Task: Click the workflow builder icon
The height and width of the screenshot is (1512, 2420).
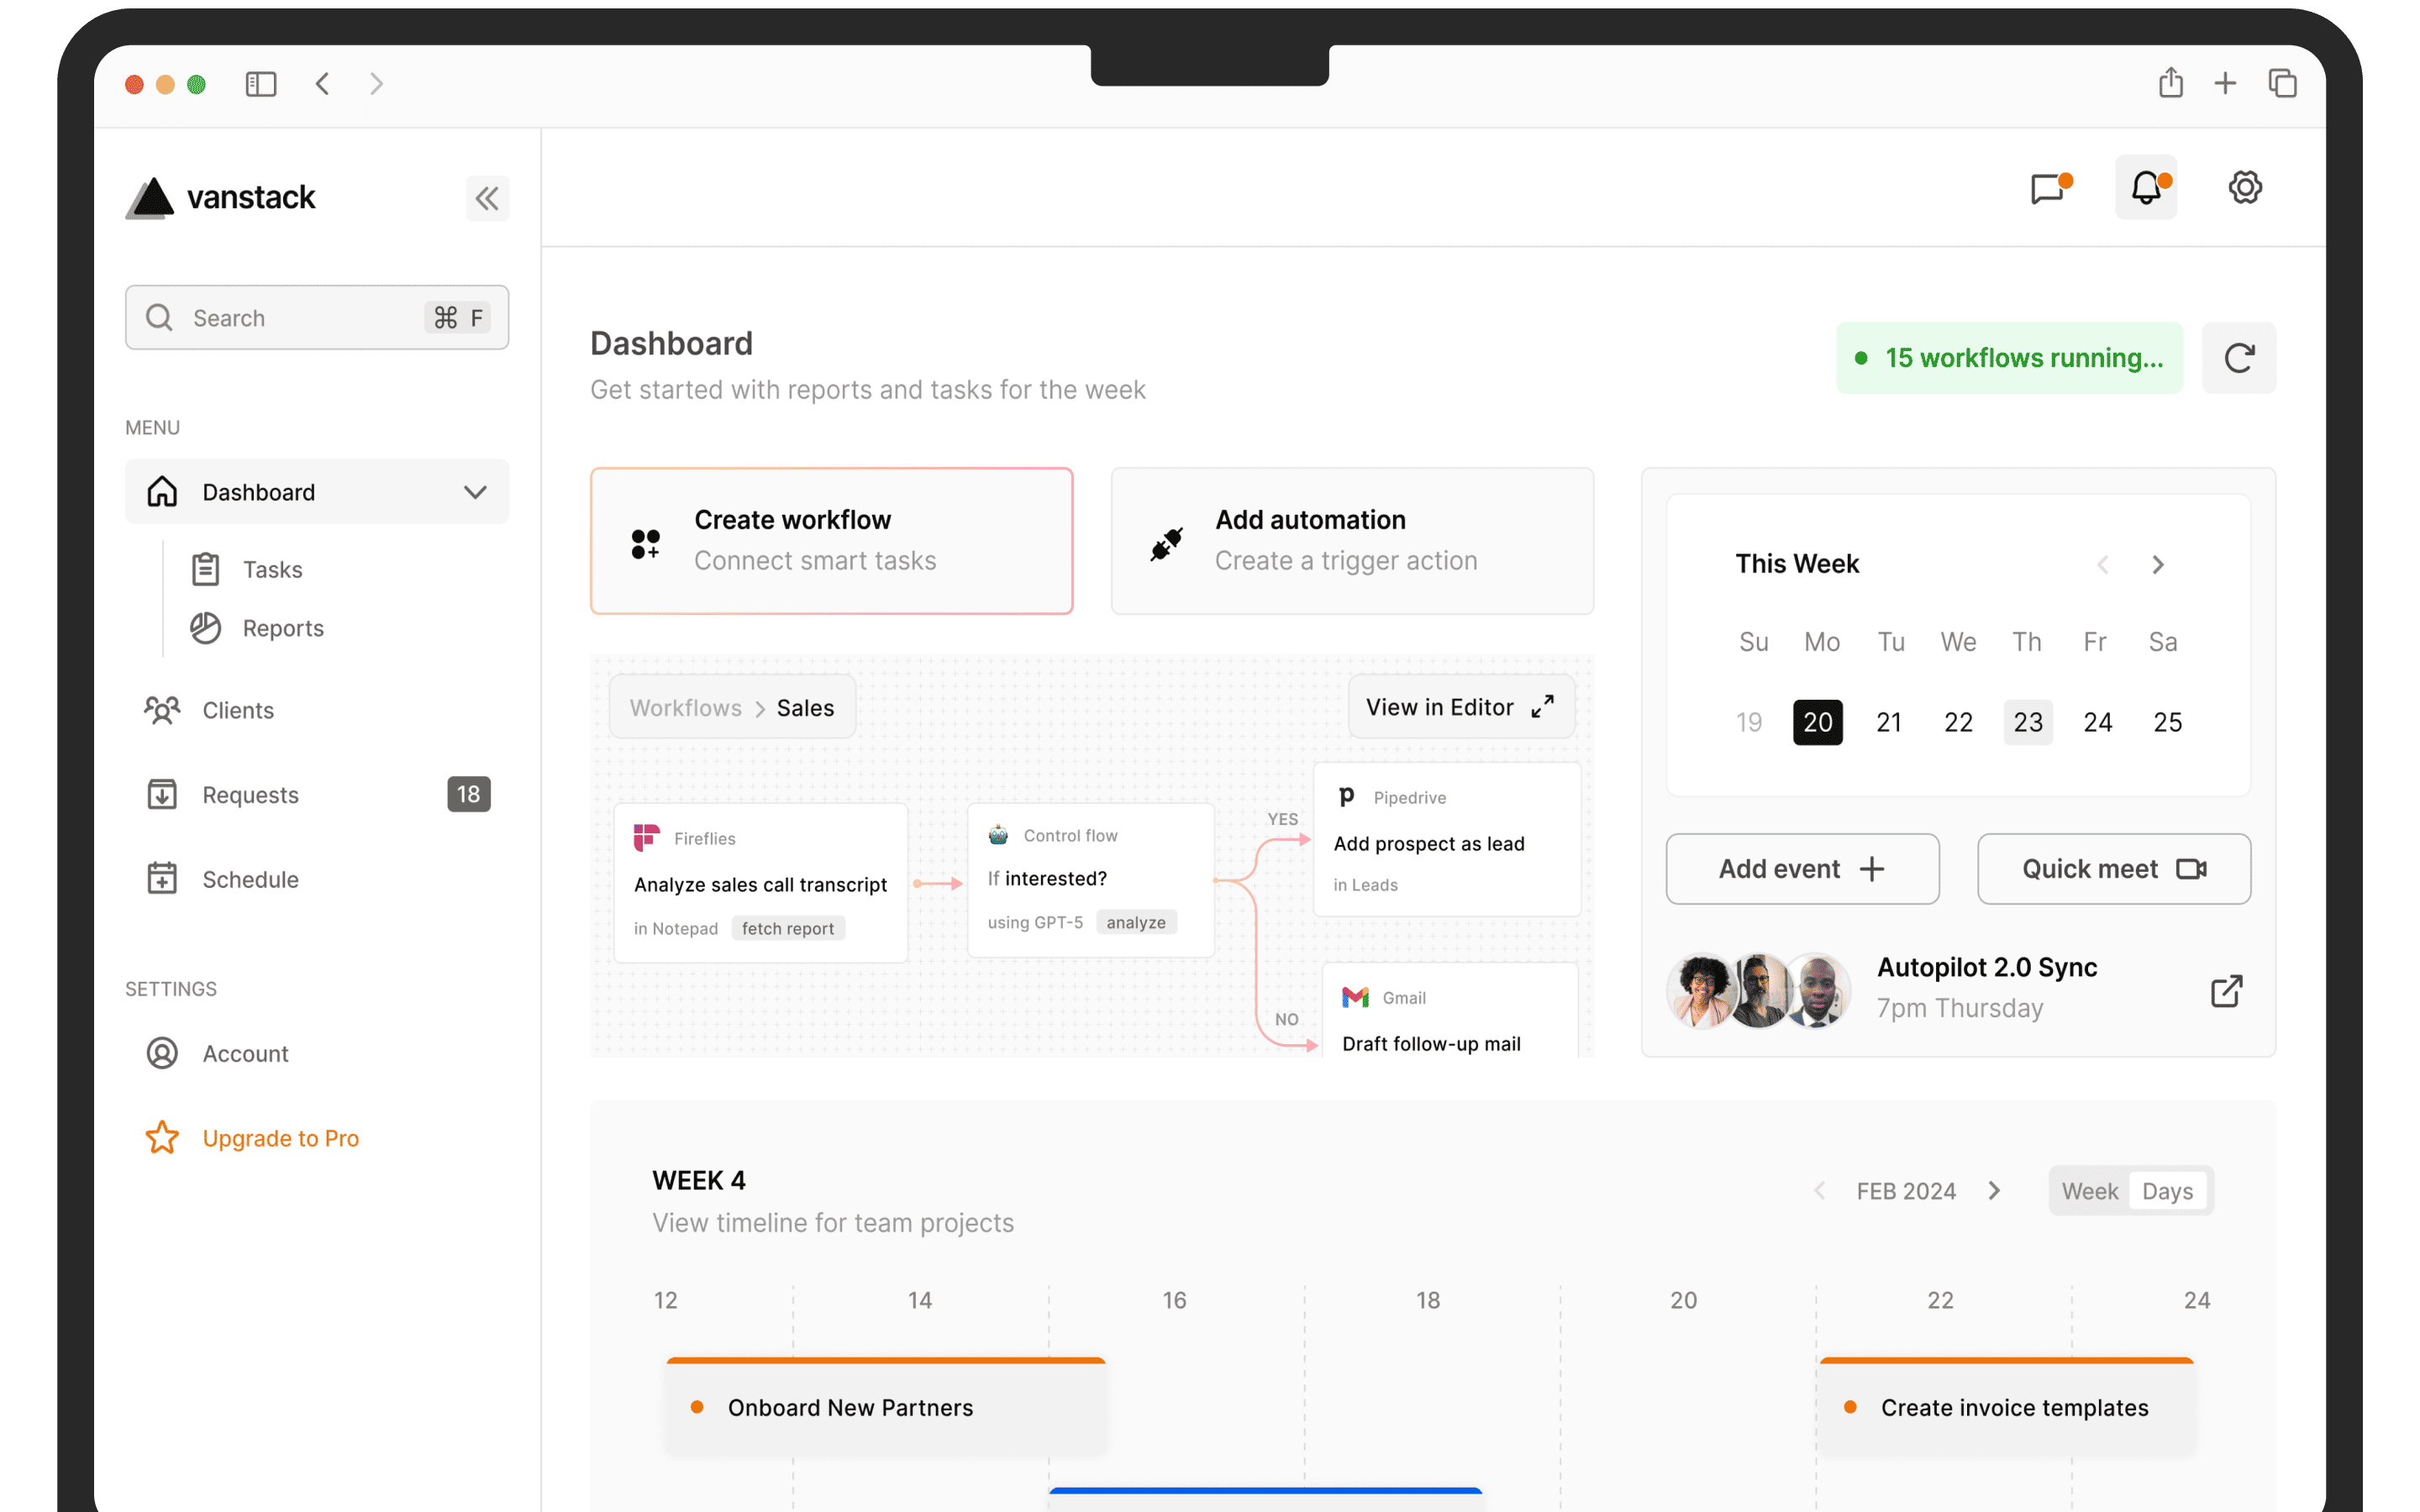Action: click(x=644, y=540)
